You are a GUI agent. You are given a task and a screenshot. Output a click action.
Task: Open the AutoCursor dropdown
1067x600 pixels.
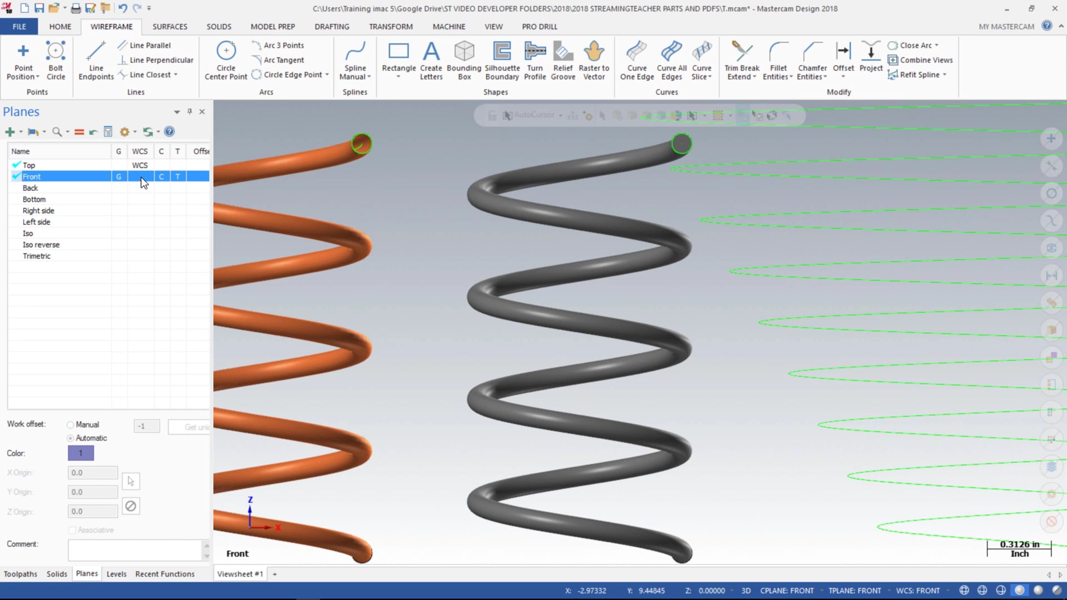(x=560, y=116)
